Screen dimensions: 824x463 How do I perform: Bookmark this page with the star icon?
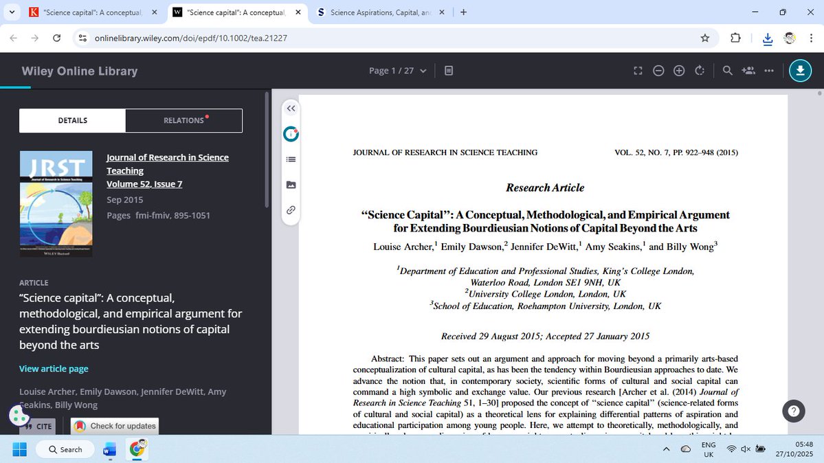tap(704, 38)
